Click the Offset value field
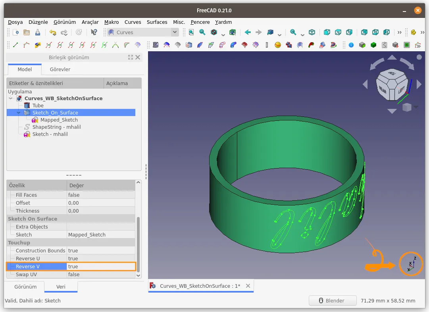The height and width of the screenshot is (312, 429). tap(101, 203)
